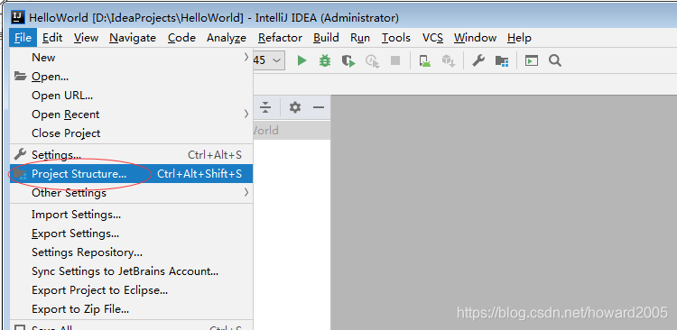
Task: Open the Window menu
Action: pyautogui.click(x=475, y=38)
